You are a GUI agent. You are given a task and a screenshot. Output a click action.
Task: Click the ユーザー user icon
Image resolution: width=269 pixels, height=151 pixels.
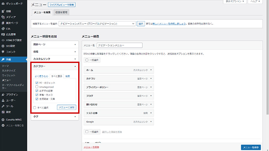tap(3, 100)
